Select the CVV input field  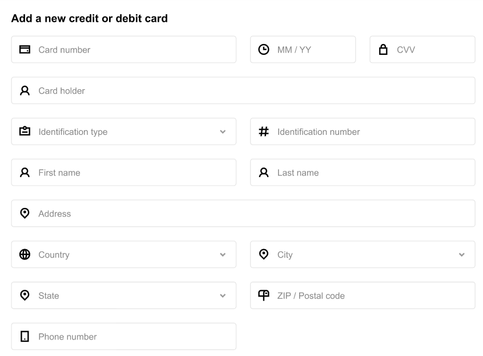[422, 49]
